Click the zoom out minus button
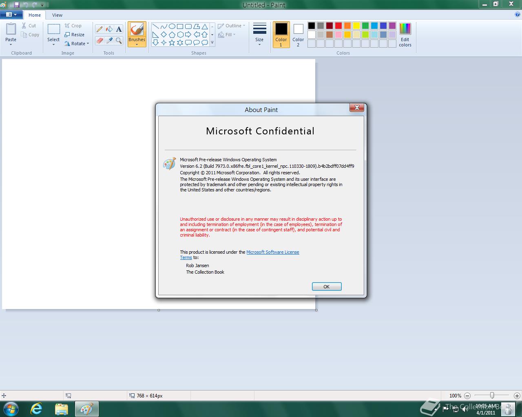The image size is (522, 417). [467, 395]
